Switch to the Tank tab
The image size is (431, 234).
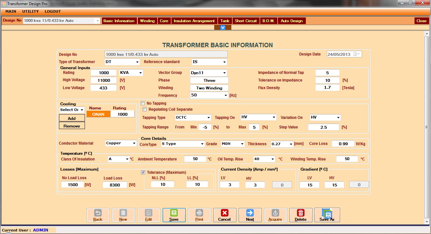tap(225, 21)
